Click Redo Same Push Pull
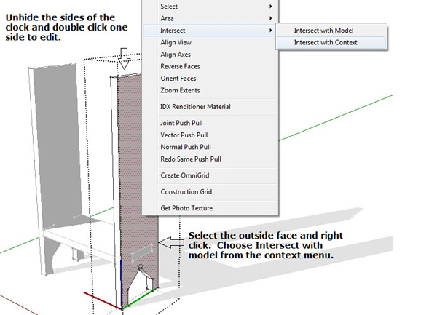The width and height of the screenshot is (437, 315). [191, 159]
